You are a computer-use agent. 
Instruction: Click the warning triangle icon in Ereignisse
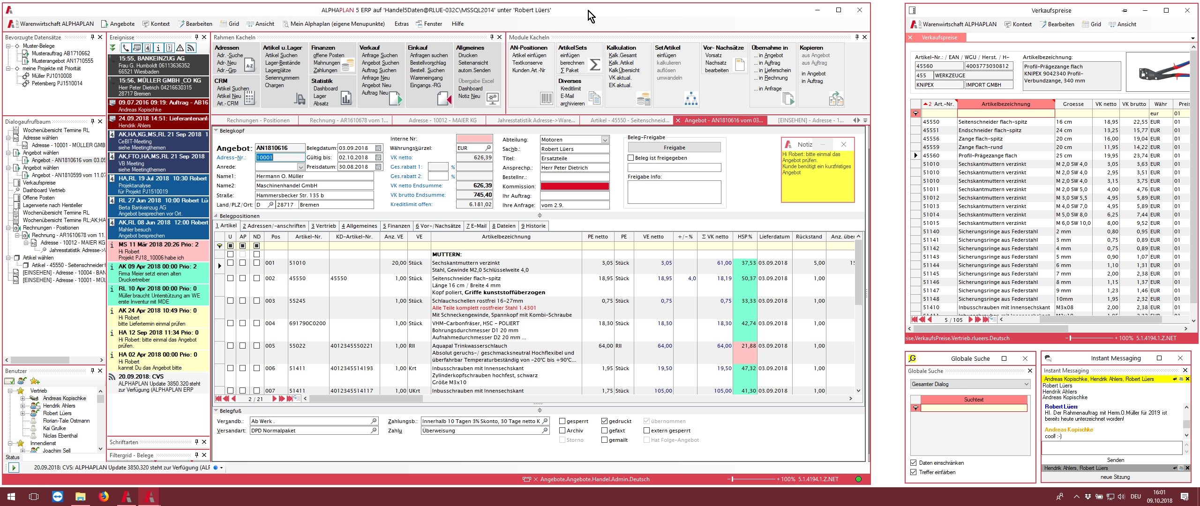pyautogui.click(x=180, y=48)
